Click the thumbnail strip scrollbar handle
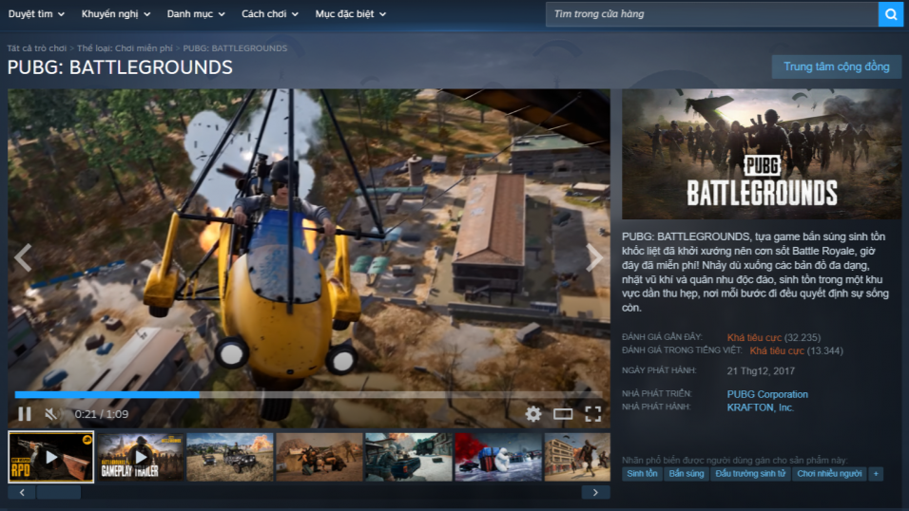This screenshot has width=909, height=511. point(59,492)
